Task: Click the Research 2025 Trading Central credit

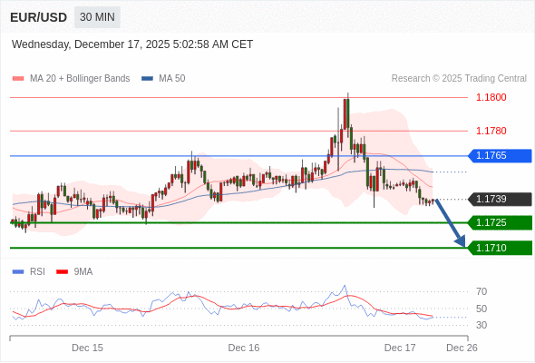Action: pos(459,79)
